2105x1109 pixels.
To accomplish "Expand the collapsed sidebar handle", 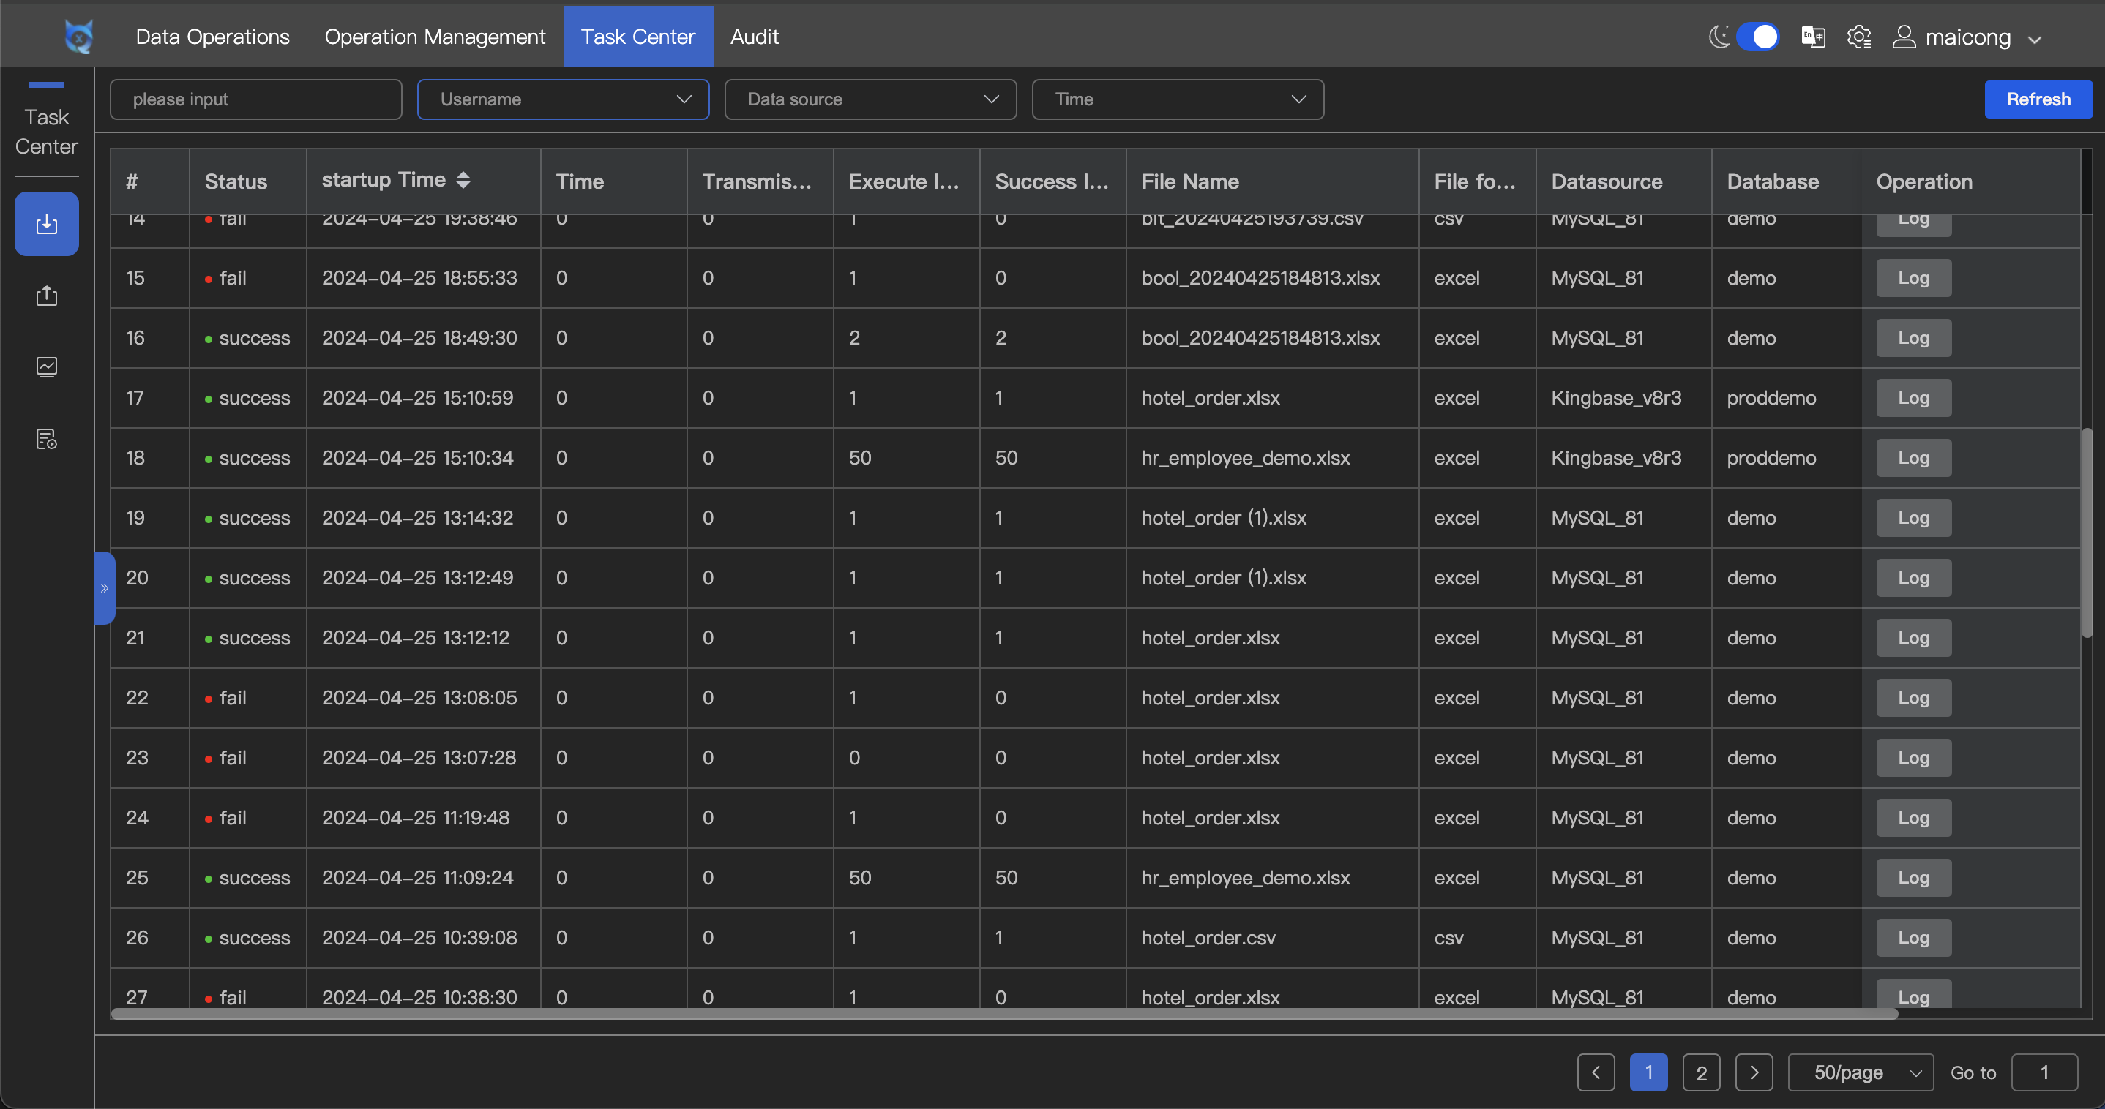I will (104, 588).
